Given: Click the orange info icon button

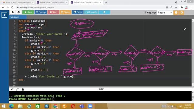Looking at the screenshot, I should click(176, 12).
